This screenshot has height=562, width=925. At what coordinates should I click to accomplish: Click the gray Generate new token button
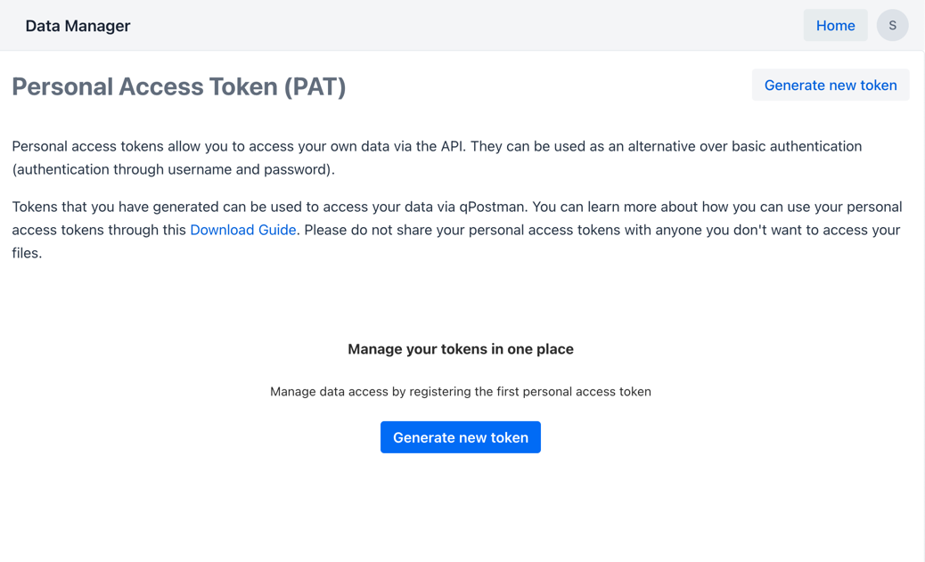[x=830, y=86]
